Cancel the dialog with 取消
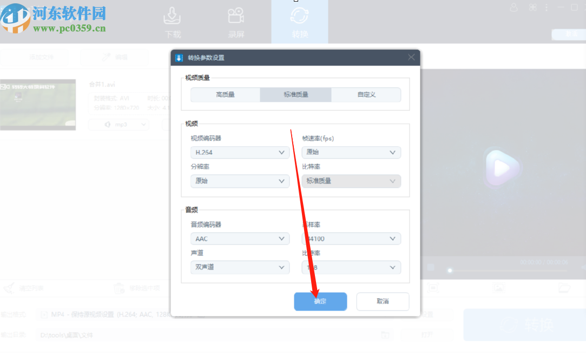This screenshot has width=586, height=356. pos(383,301)
